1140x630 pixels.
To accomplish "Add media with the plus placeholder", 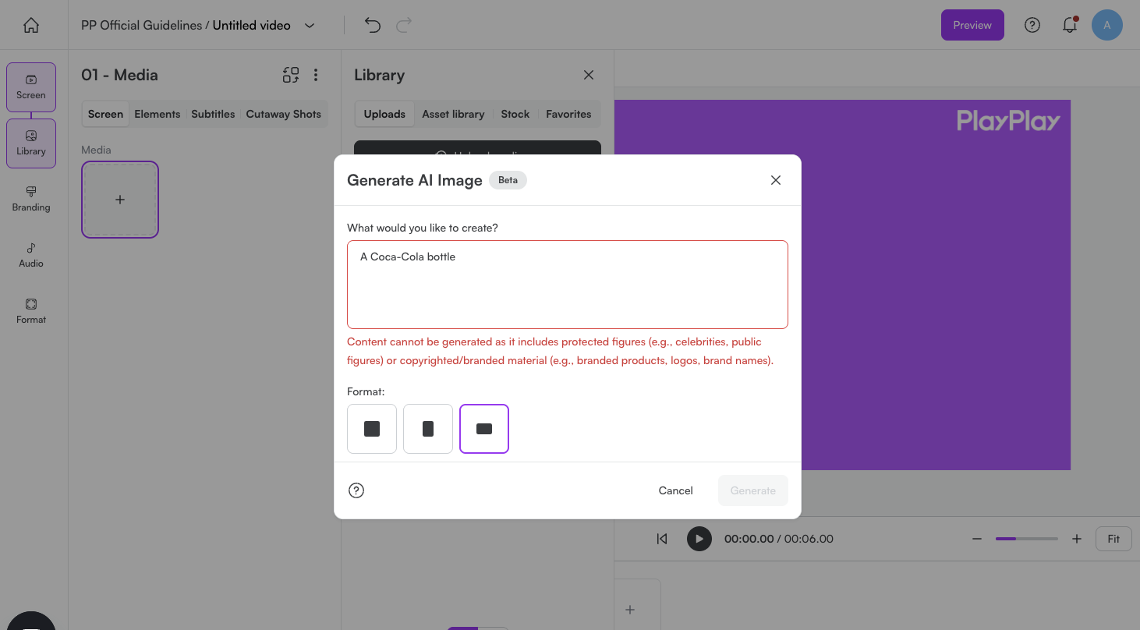I will click(120, 200).
